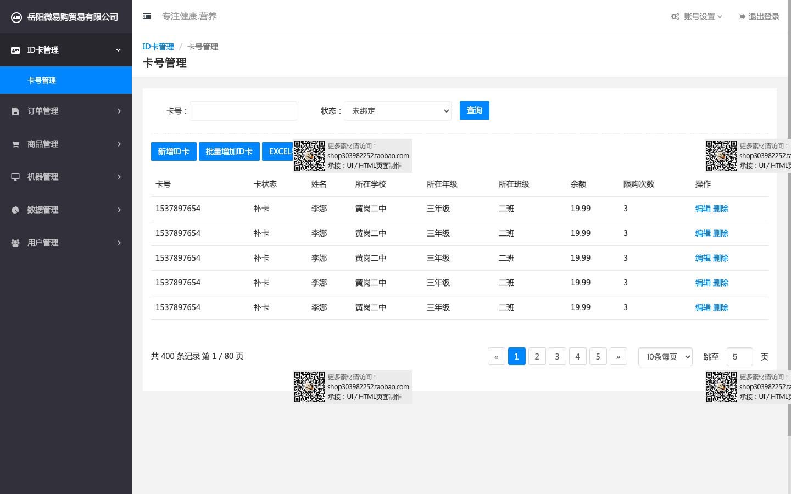Focus the 卡号 search input field

[x=243, y=111]
